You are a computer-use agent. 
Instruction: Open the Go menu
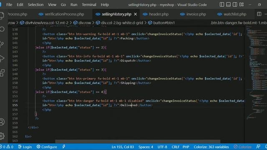coord(63,5)
